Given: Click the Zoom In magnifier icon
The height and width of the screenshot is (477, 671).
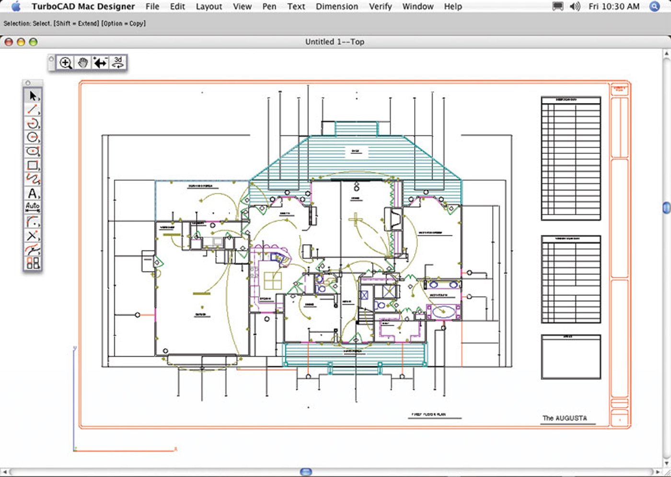Looking at the screenshot, I should (66, 63).
